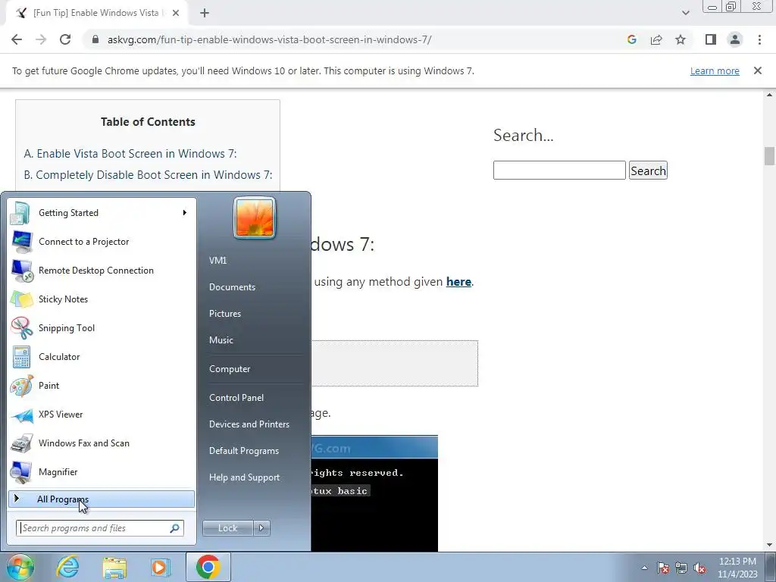Click Search programs and files box

pos(100,528)
